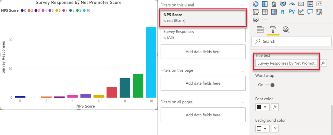Open the Background color dropdown

pyautogui.click(x=262, y=129)
